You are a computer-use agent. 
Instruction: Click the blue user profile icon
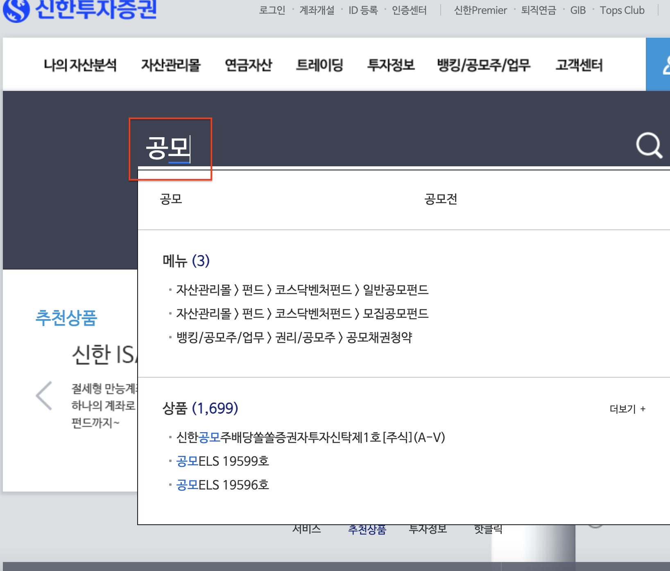(658, 64)
